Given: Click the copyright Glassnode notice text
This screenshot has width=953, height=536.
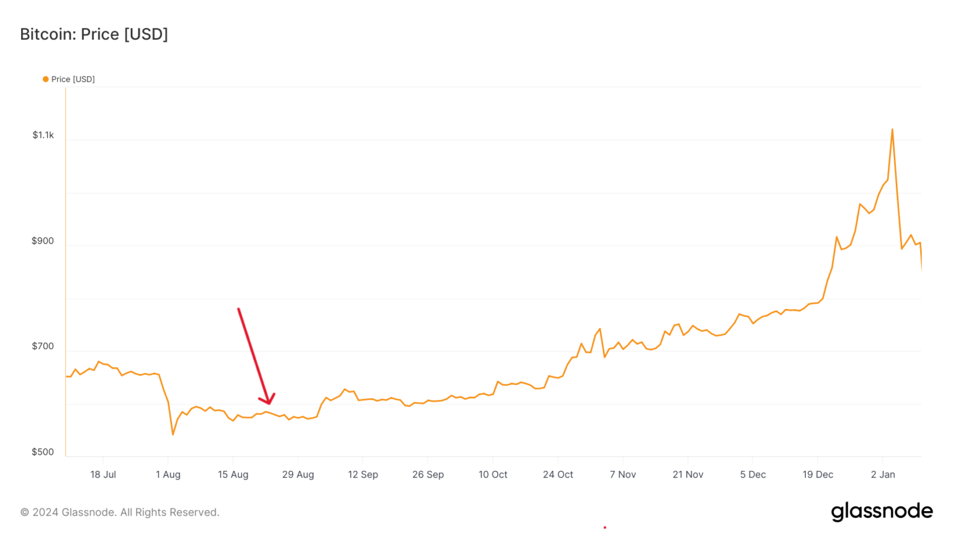Looking at the screenshot, I should [x=120, y=512].
